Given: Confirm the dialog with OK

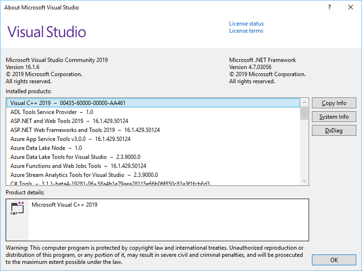Looking at the screenshot, I should point(334,260).
